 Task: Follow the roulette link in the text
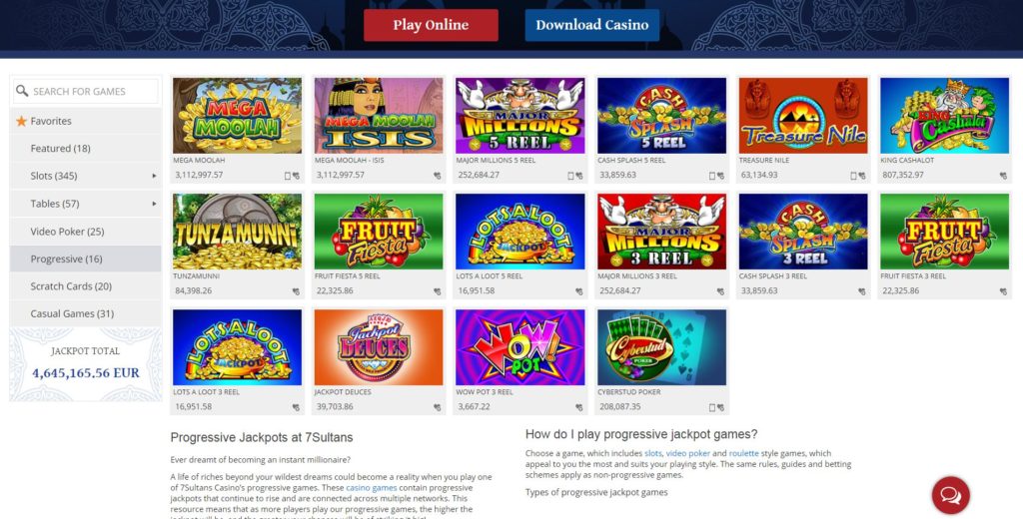[743, 453]
